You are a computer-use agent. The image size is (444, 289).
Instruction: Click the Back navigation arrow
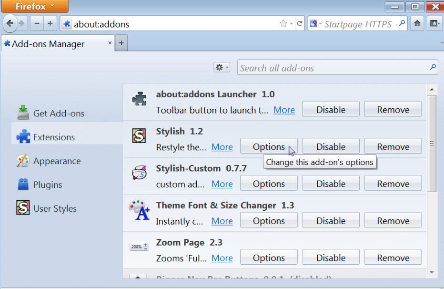coord(10,23)
